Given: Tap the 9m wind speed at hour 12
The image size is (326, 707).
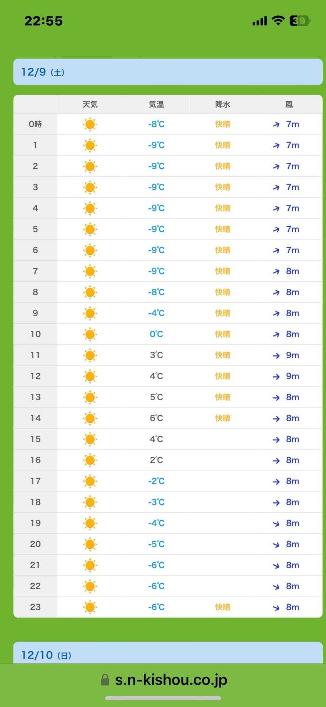Looking at the screenshot, I should [293, 376].
